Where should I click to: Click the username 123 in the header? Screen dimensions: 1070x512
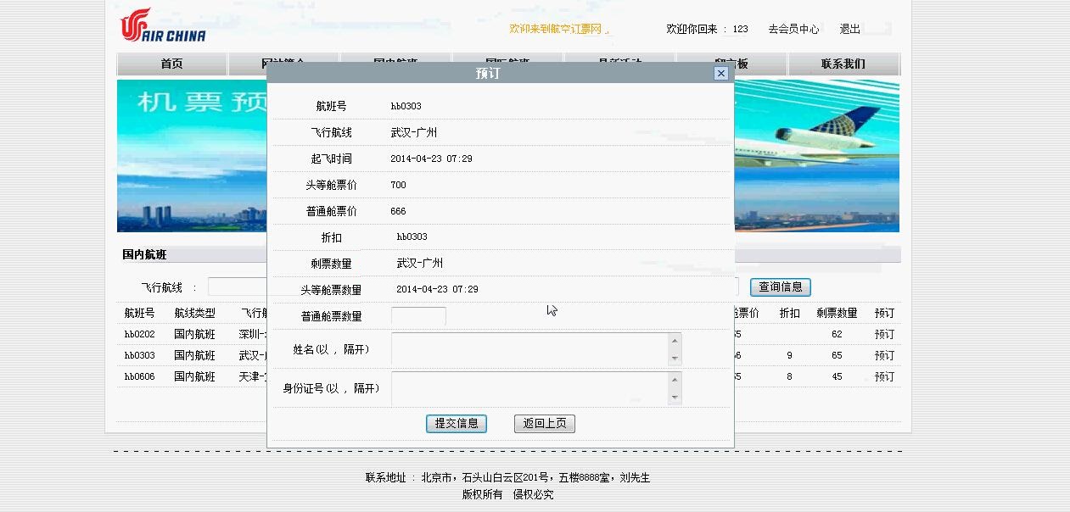(741, 29)
